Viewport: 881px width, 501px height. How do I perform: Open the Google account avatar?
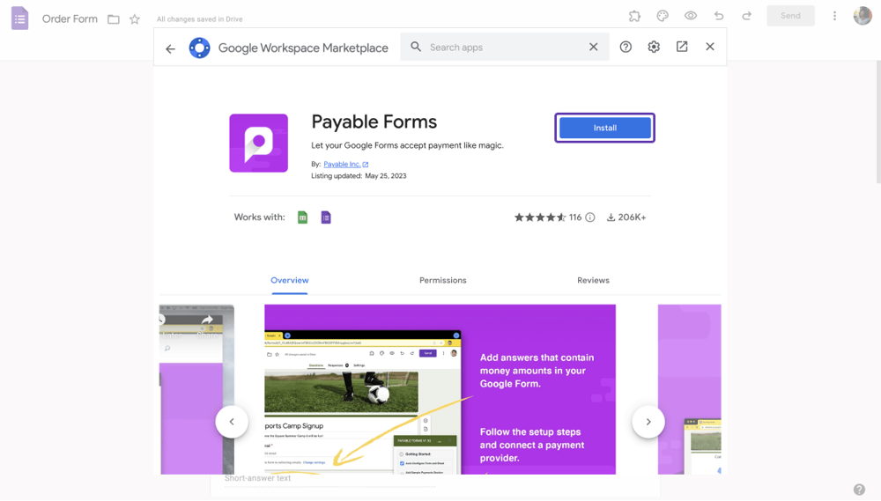click(x=862, y=16)
